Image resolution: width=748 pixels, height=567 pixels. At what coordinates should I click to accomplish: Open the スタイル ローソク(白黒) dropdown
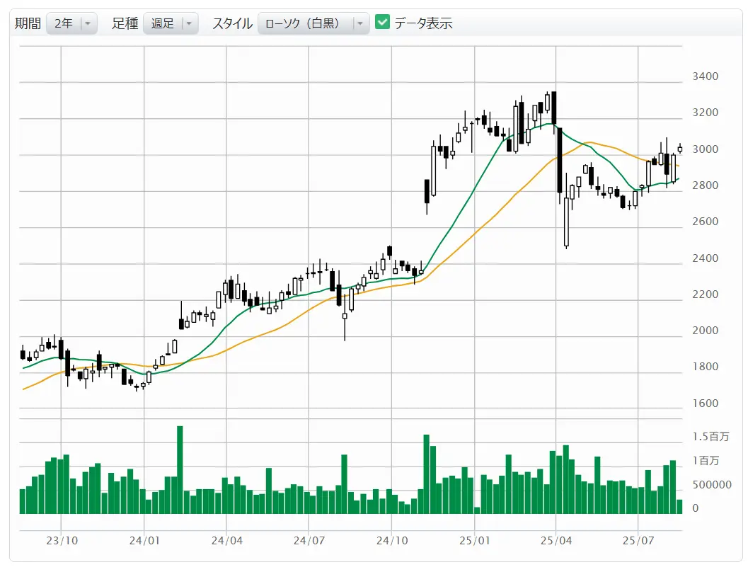tap(313, 23)
